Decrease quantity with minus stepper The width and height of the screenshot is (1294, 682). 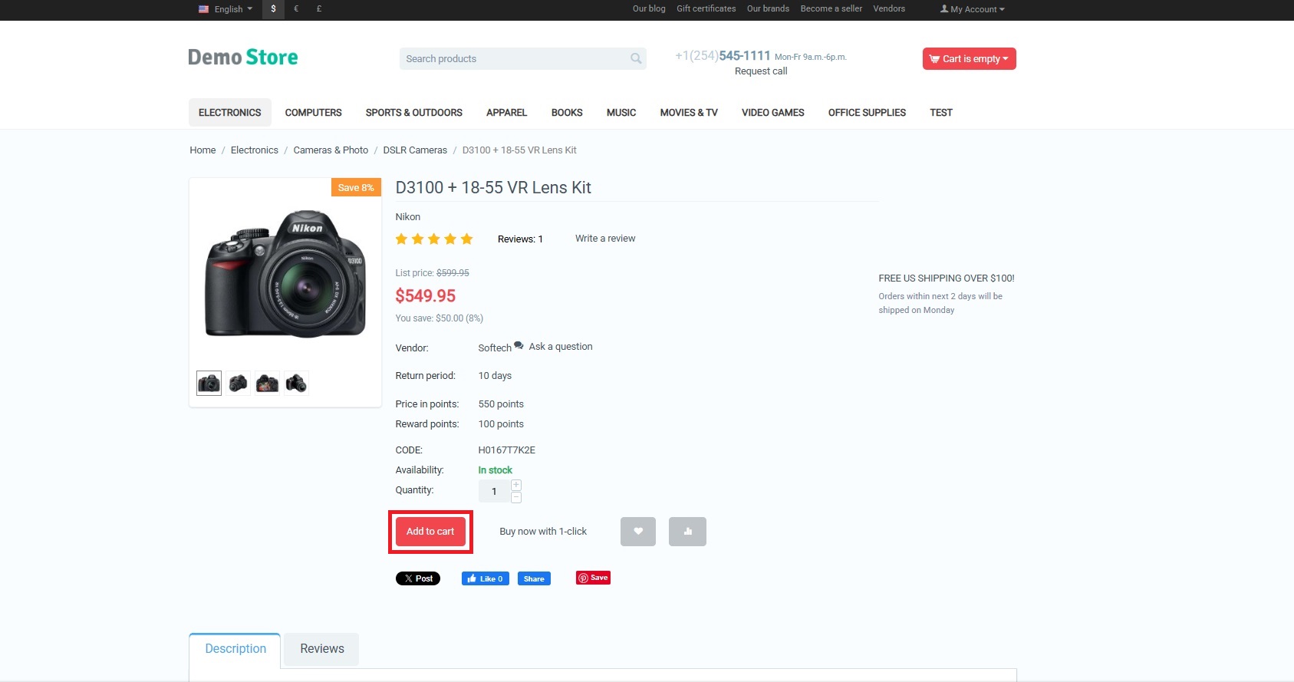pyautogui.click(x=516, y=497)
